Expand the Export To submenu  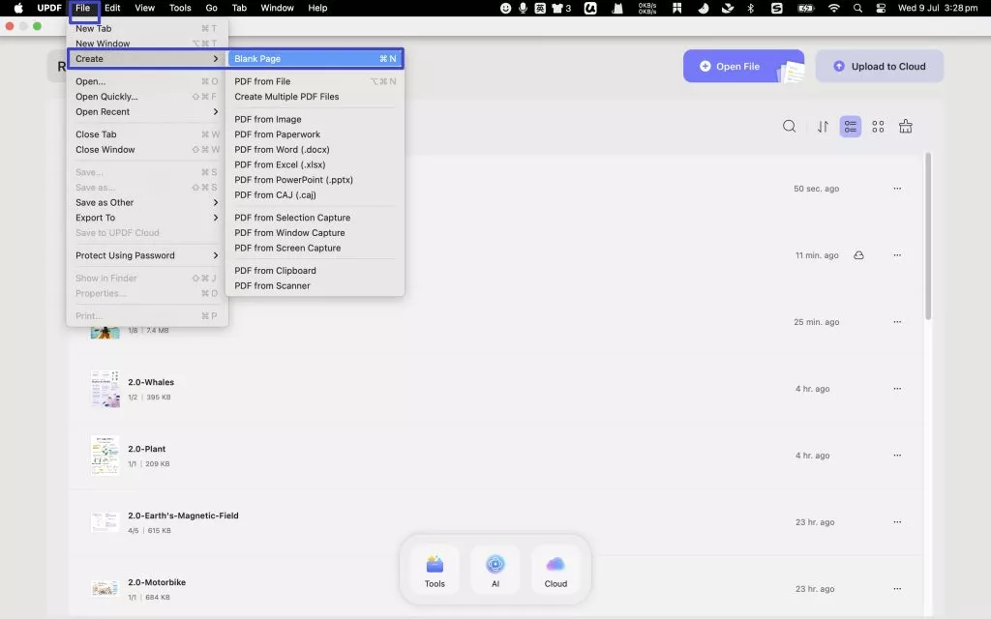click(147, 218)
